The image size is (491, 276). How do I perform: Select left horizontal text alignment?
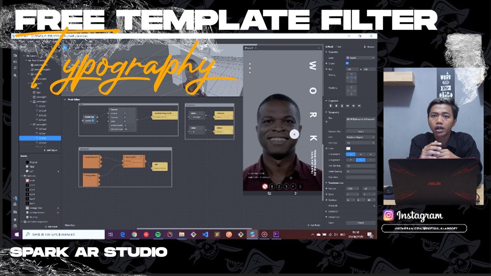(x=351, y=154)
